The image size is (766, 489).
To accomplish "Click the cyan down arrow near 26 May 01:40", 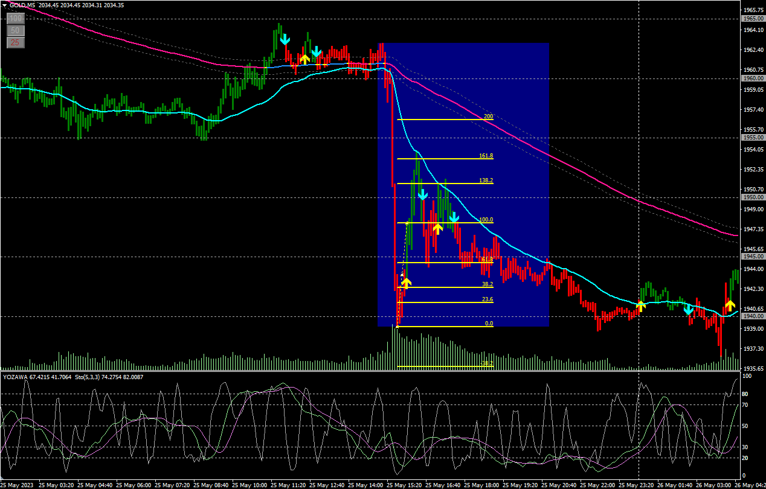I will pyautogui.click(x=688, y=310).
